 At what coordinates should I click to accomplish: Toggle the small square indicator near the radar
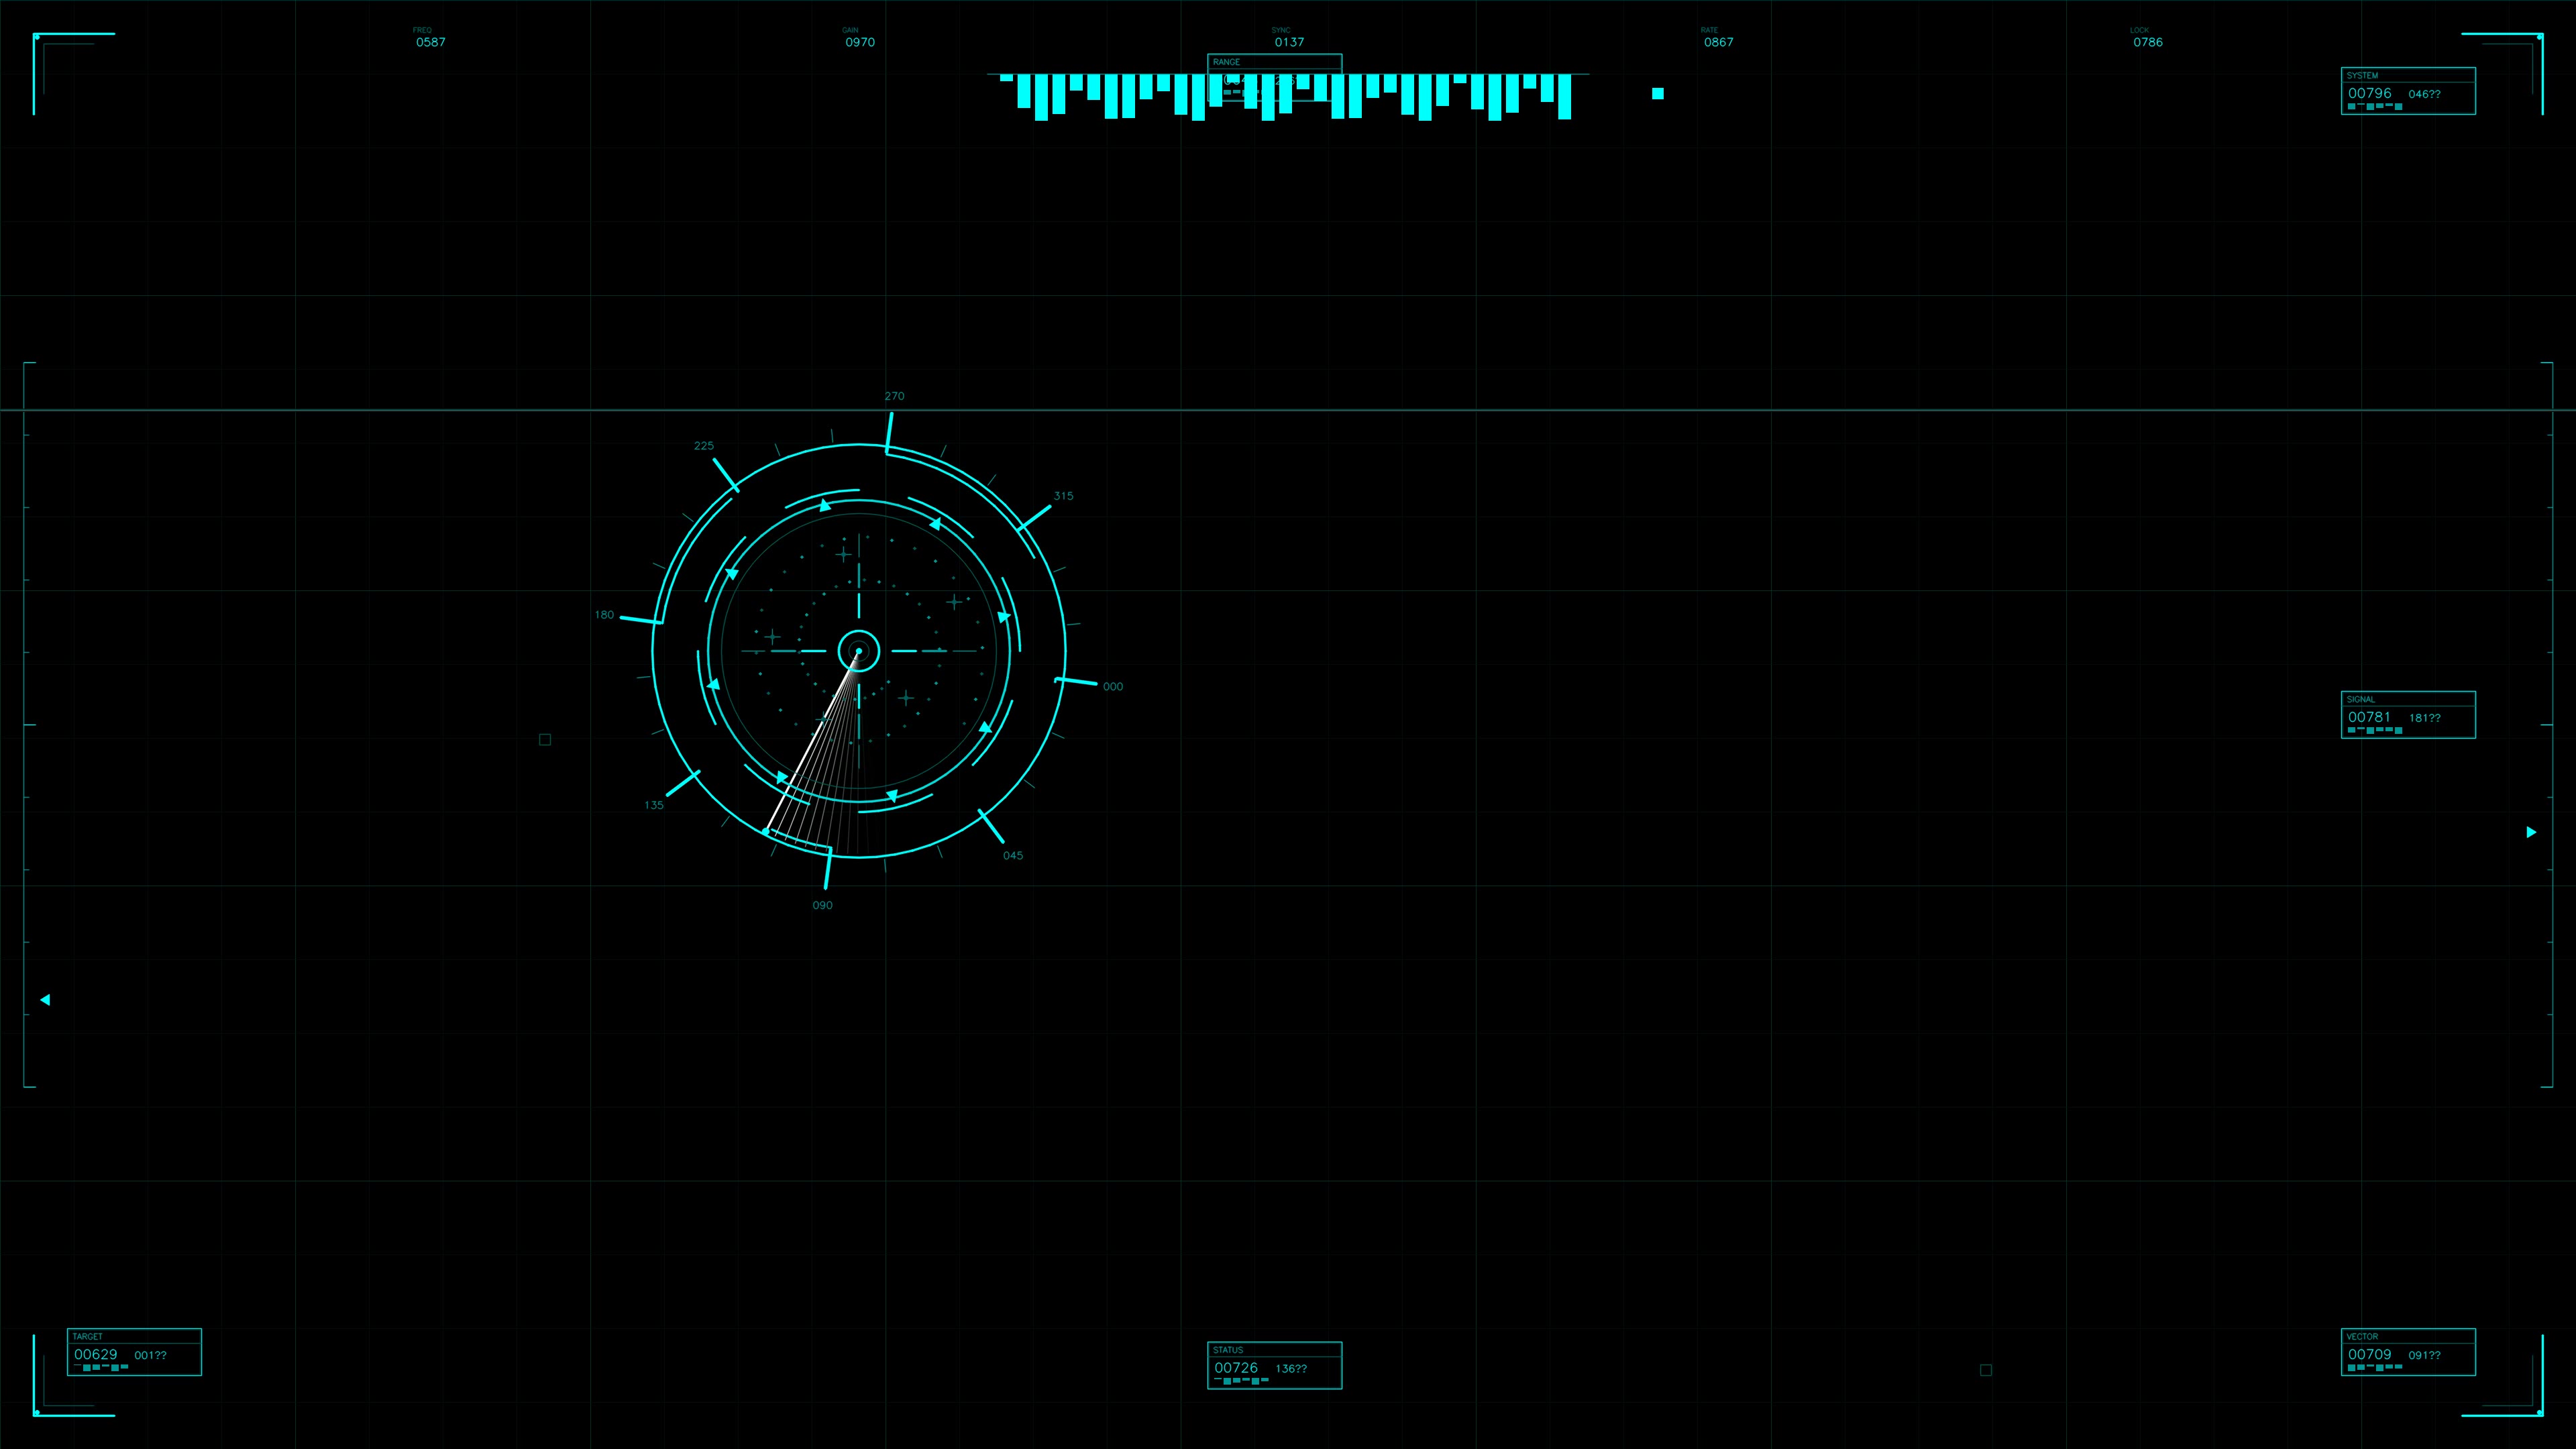pos(545,739)
